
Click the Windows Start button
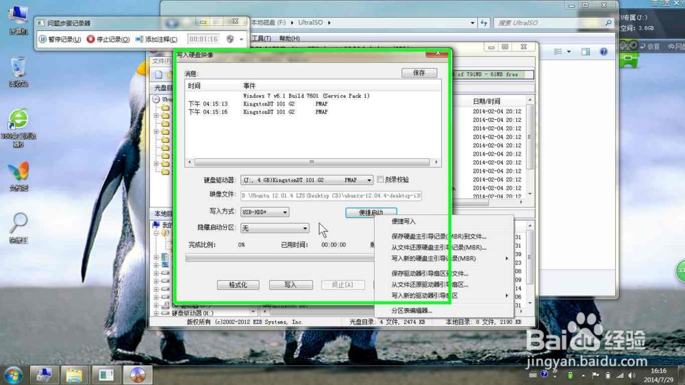click(x=13, y=375)
